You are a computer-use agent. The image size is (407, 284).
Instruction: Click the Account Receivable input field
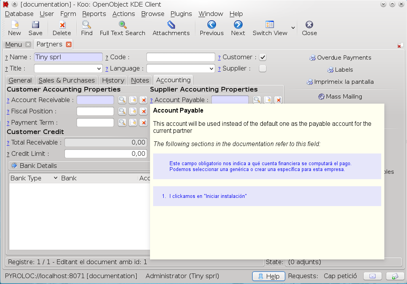coord(95,100)
